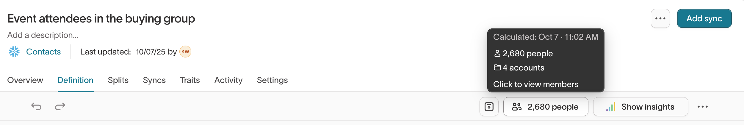Click the redo arrow icon
This screenshot has width=744, height=125.
point(60,106)
